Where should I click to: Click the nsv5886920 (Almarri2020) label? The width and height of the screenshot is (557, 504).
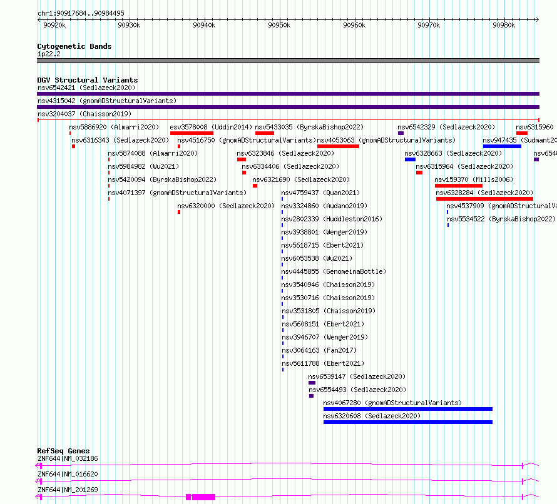(x=114, y=127)
